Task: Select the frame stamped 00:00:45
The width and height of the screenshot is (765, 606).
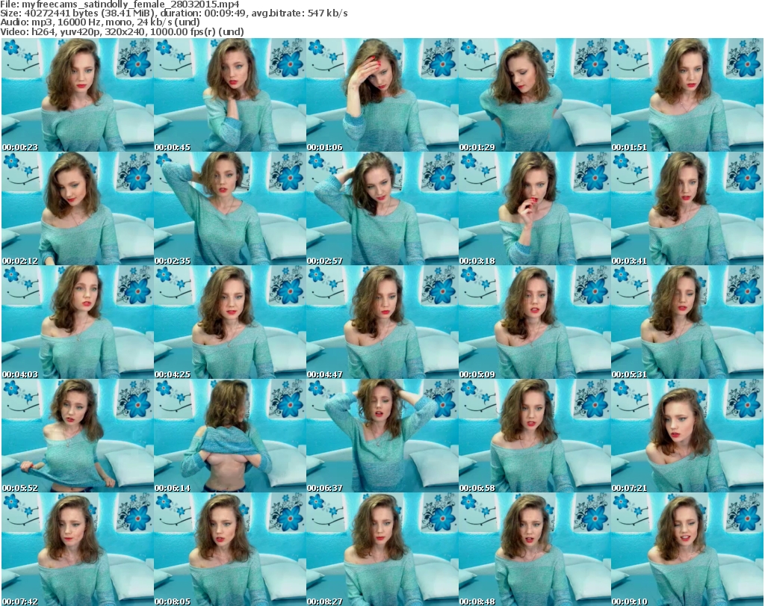Action: (230, 95)
